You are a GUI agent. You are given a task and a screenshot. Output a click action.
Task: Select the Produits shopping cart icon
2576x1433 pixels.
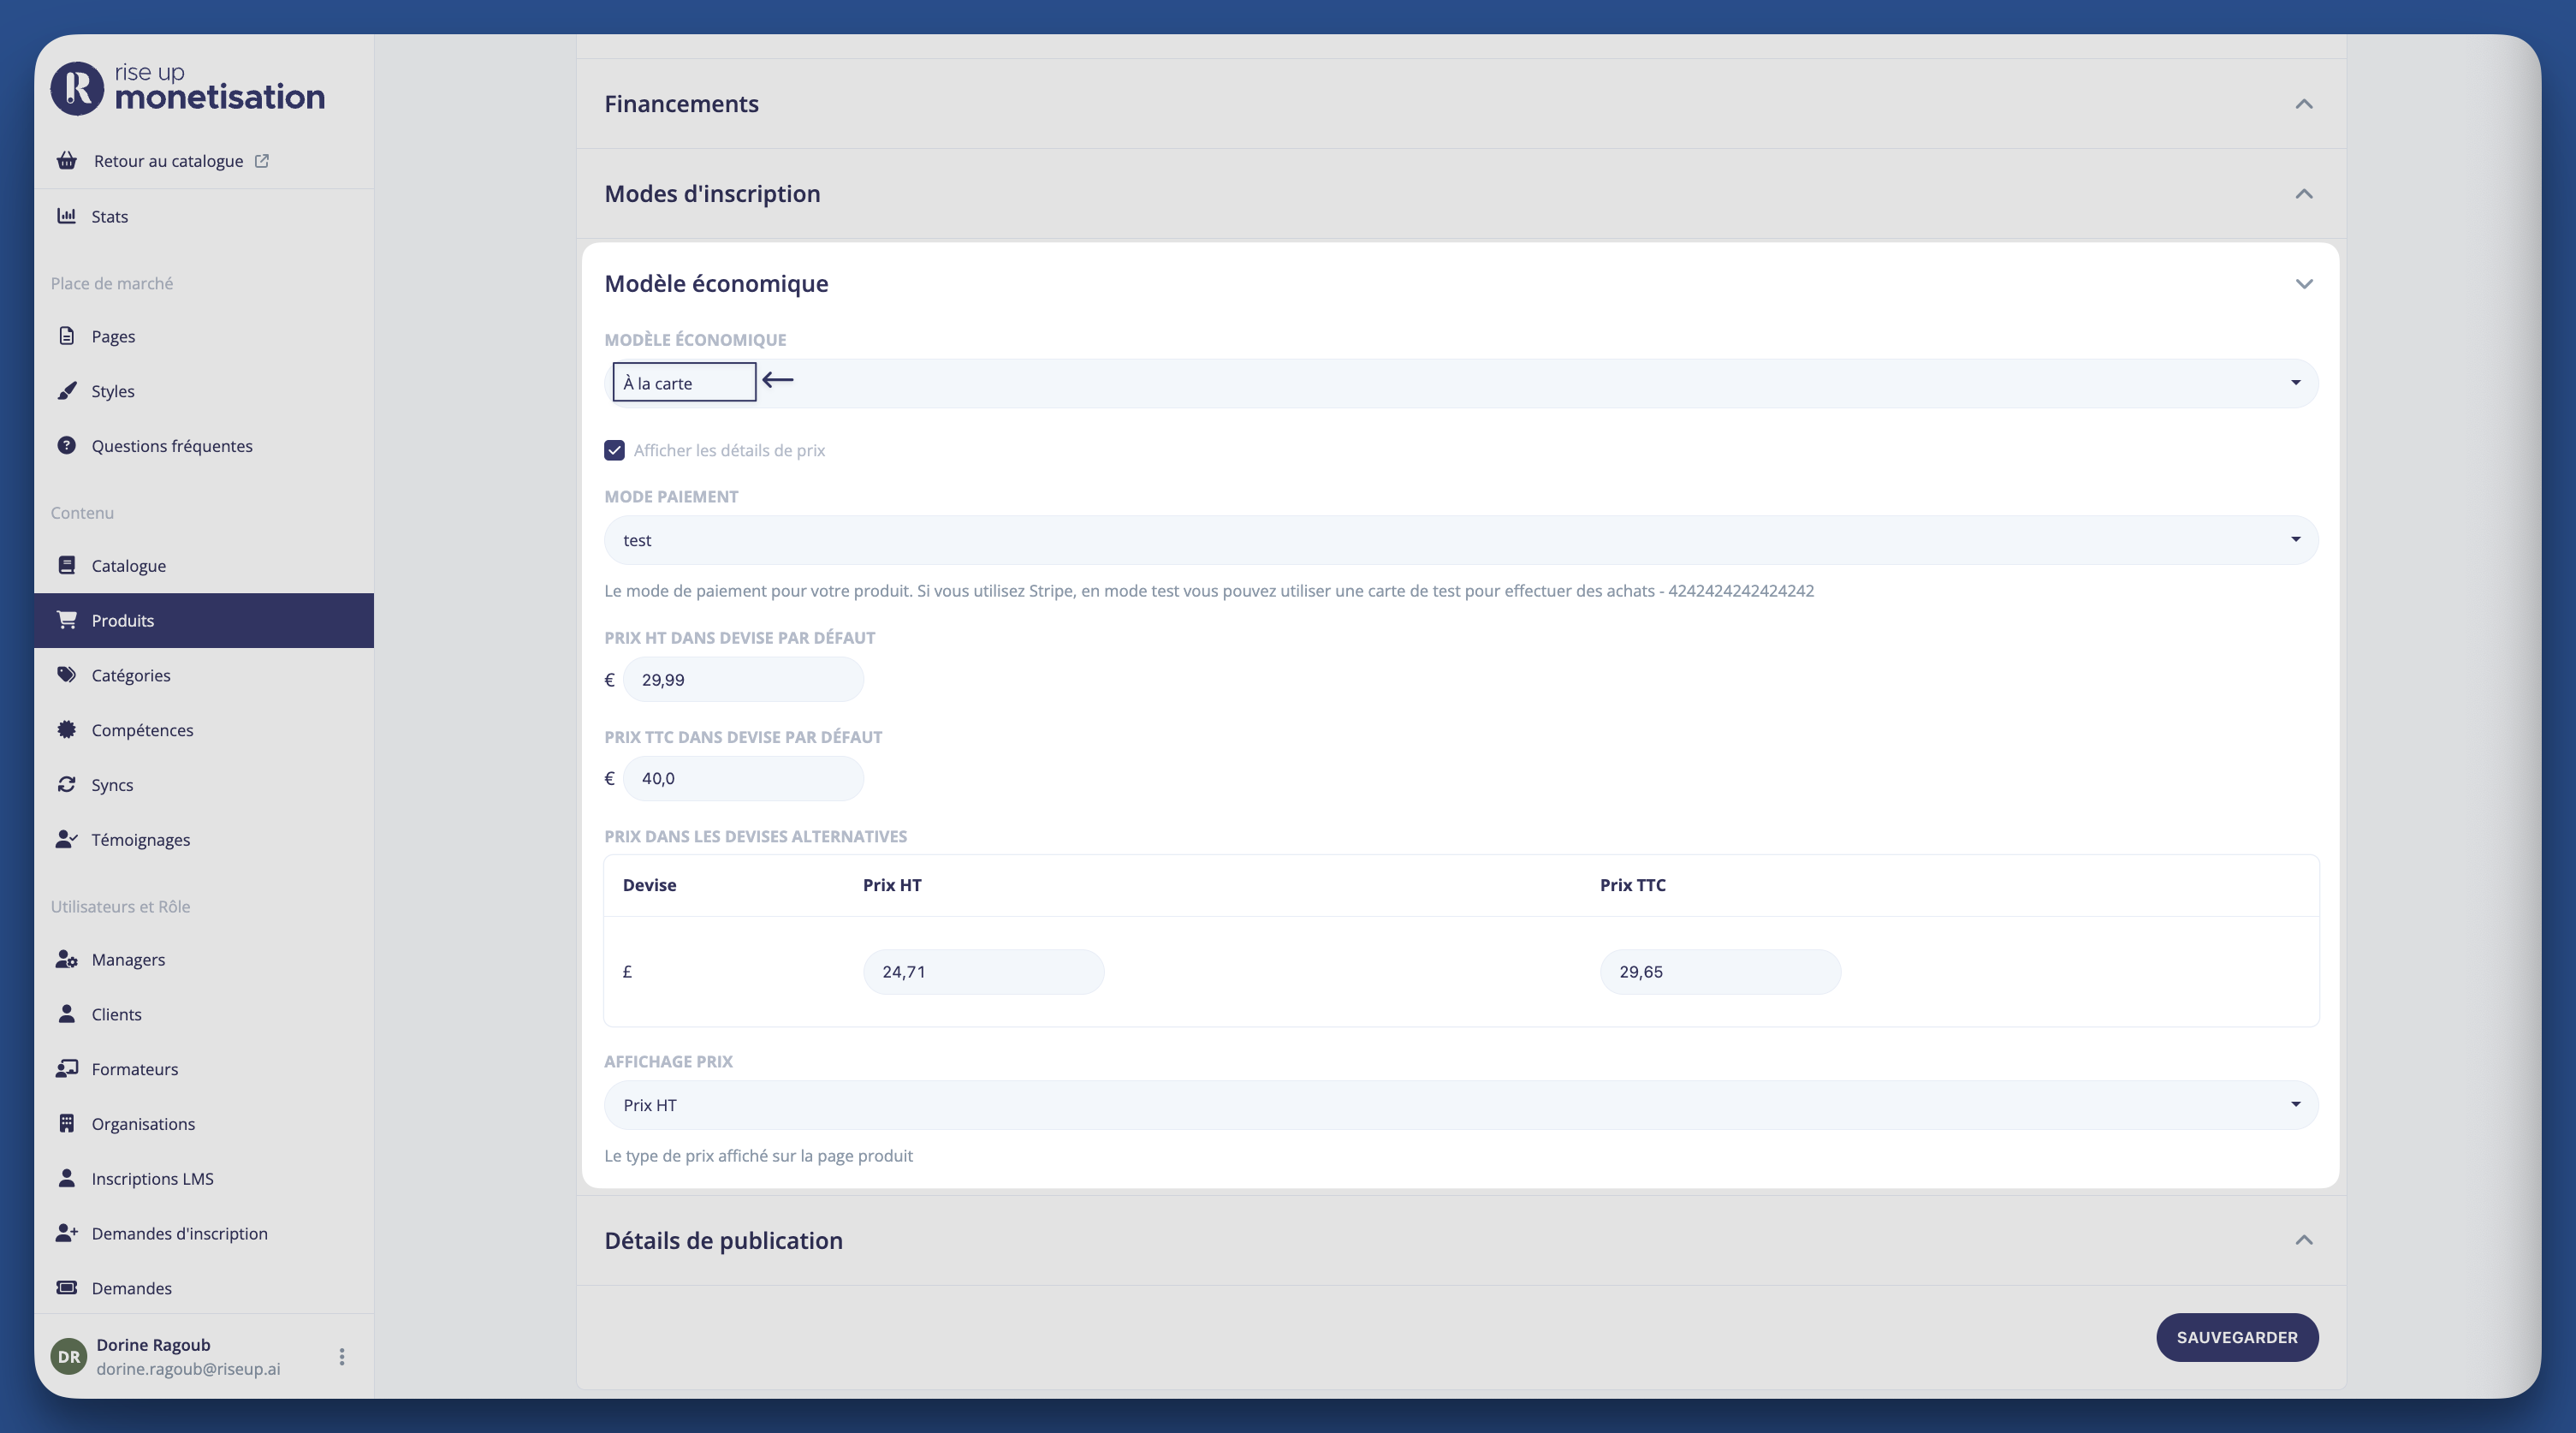coord(66,620)
